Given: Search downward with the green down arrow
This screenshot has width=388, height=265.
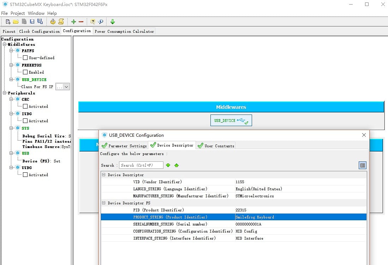Looking at the screenshot, I should click(x=168, y=165).
